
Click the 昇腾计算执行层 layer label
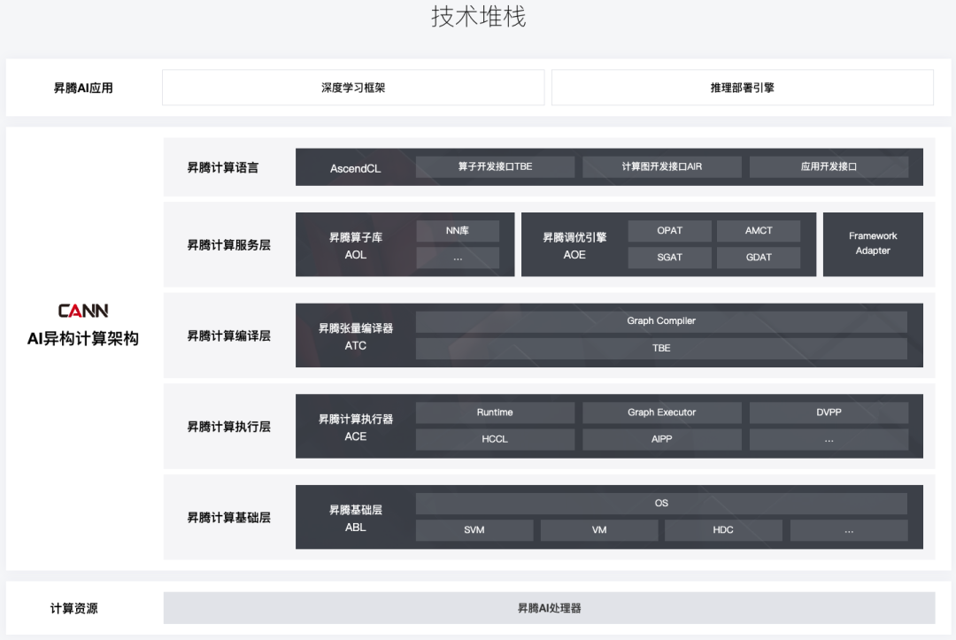228,427
